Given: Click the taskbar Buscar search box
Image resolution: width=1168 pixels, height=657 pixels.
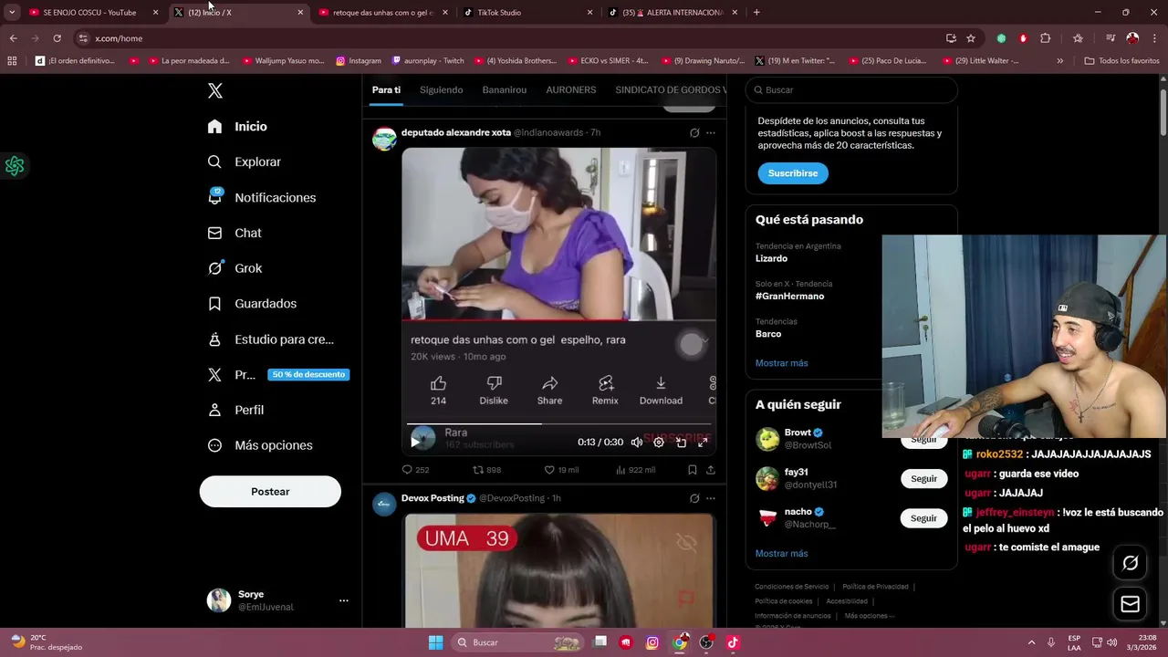Looking at the screenshot, I should tap(520, 642).
